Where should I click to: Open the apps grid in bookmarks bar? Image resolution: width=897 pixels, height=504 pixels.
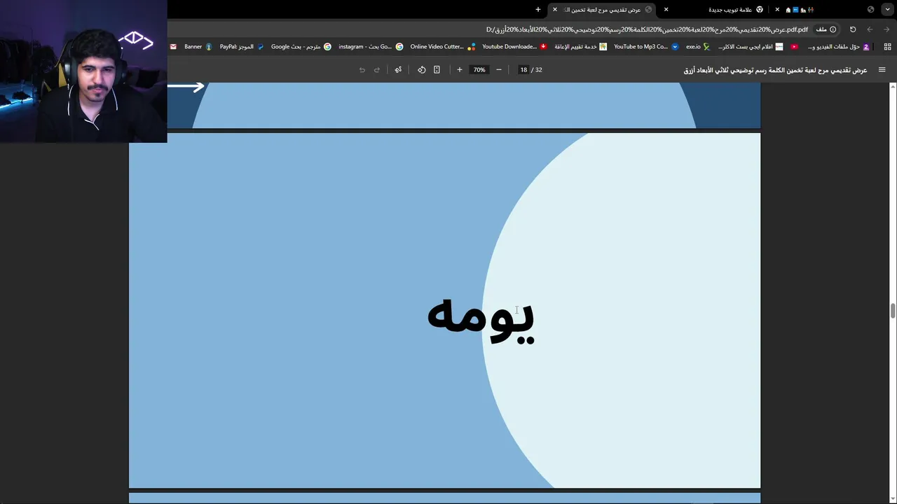[888, 47]
